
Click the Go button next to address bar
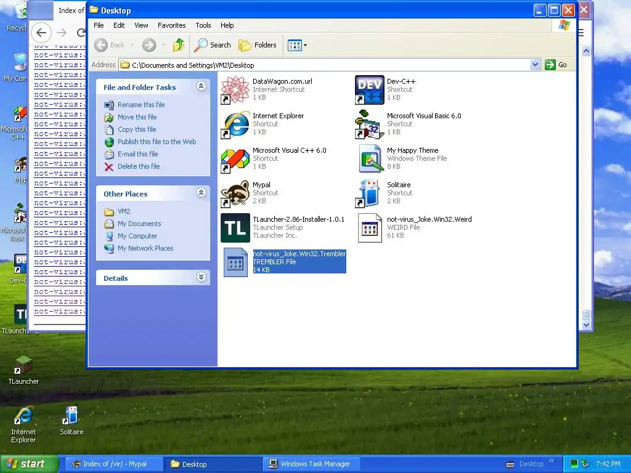click(x=556, y=65)
